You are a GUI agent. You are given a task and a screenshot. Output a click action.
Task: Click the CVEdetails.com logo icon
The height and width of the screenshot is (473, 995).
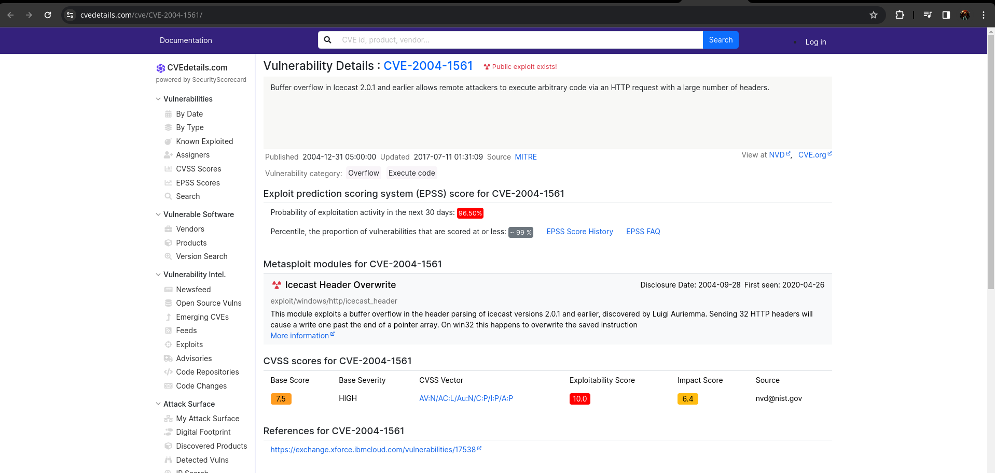(161, 68)
